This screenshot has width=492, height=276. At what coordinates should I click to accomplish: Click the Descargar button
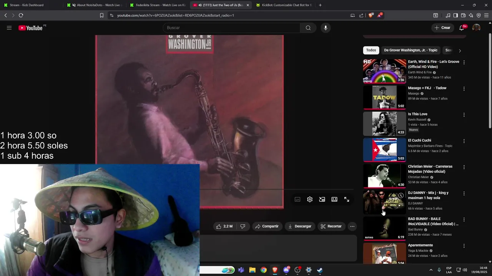tap(299, 226)
